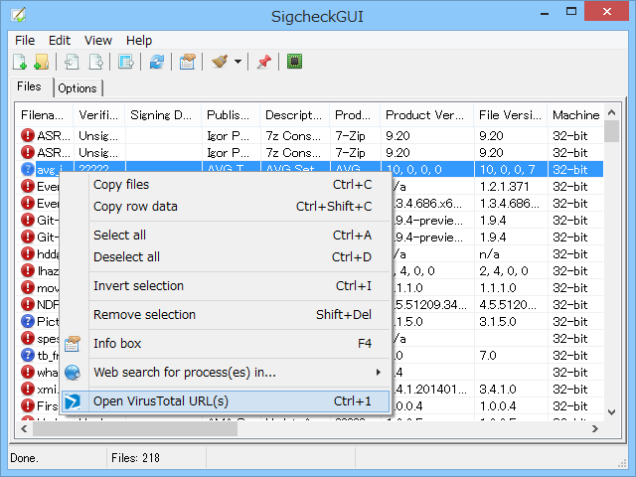
Task: Click the red icon of the xmi row
Action: pyautogui.click(x=28, y=389)
